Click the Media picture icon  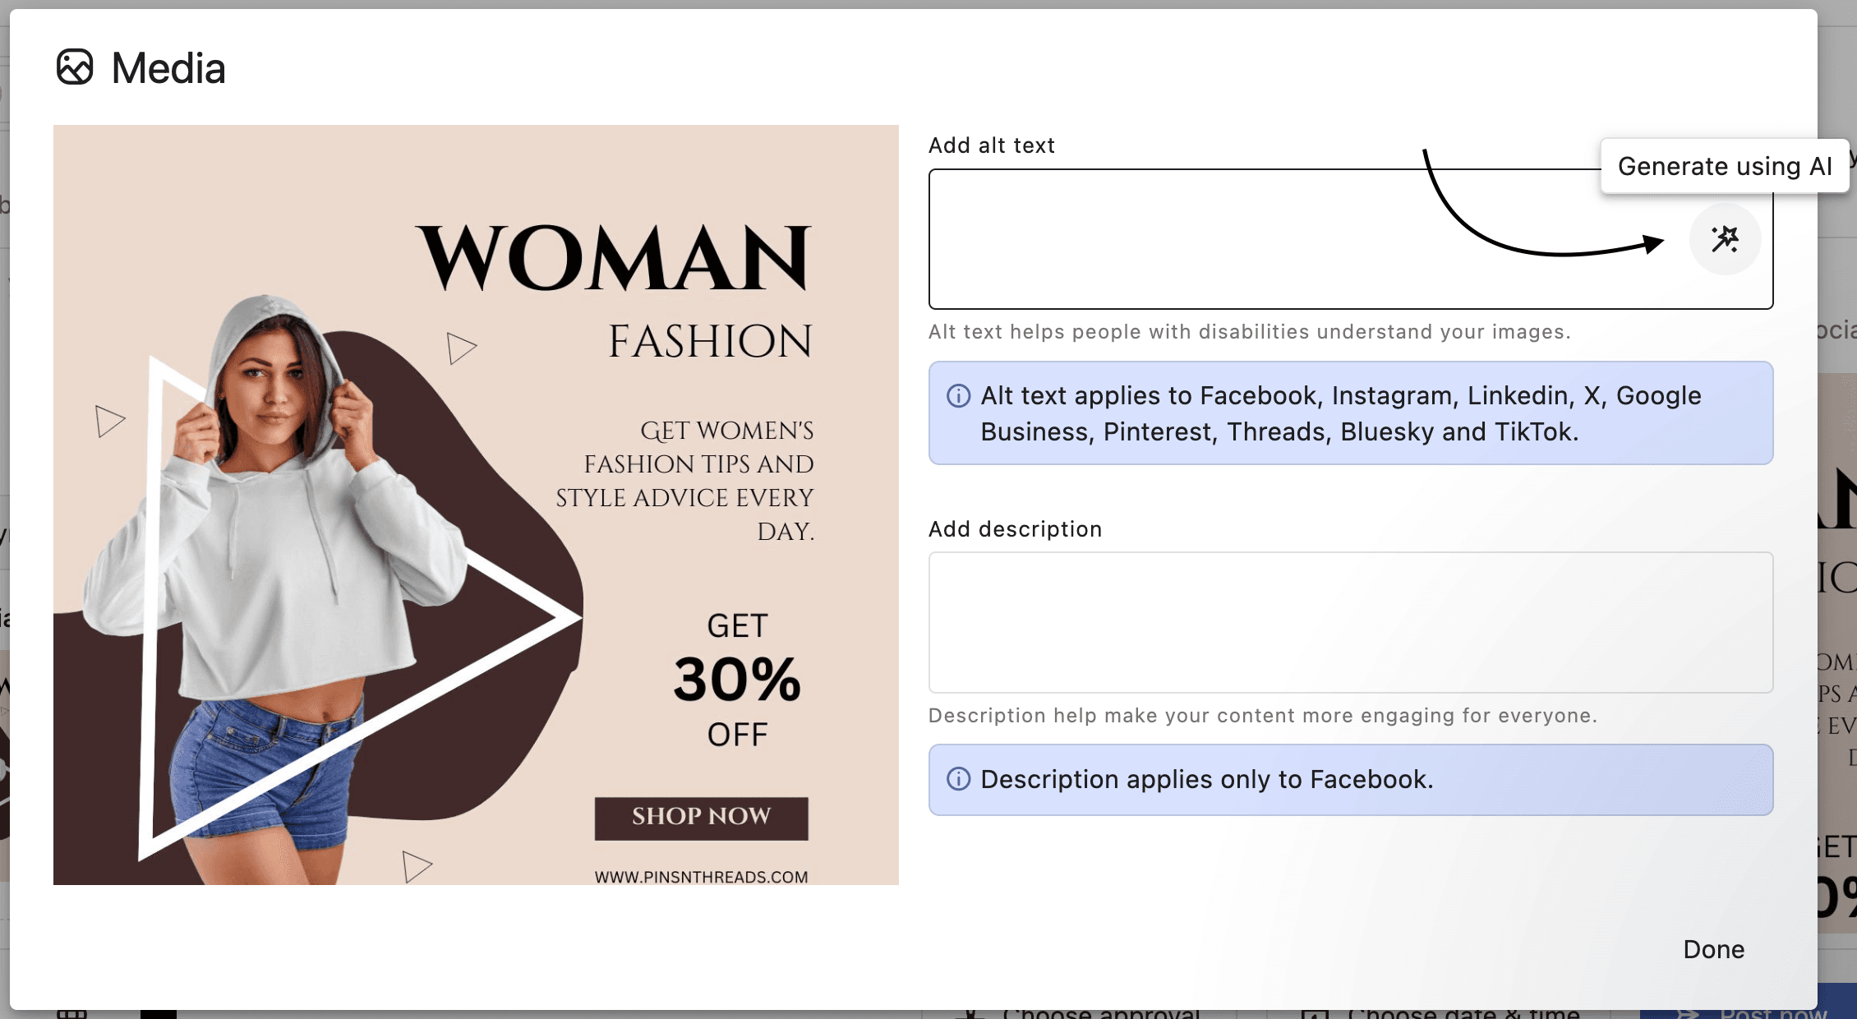75,67
